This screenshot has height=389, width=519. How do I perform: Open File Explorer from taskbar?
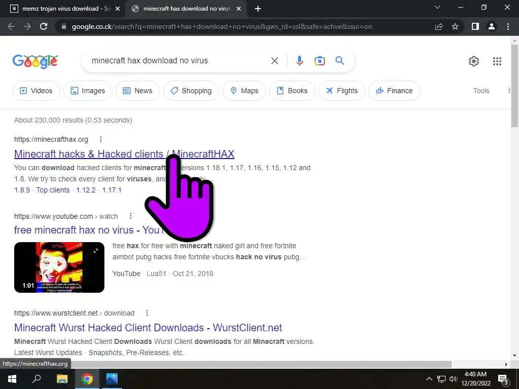[62, 379]
